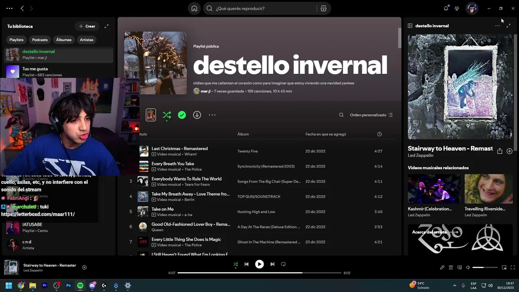Mute the volume speaker icon
Image resolution: width=519 pixels, height=292 pixels.
[x=468, y=268]
